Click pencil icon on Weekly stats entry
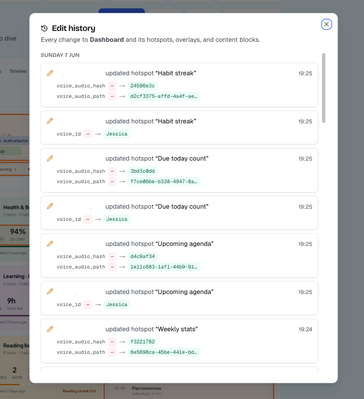This screenshot has height=399, width=364. [50, 329]
